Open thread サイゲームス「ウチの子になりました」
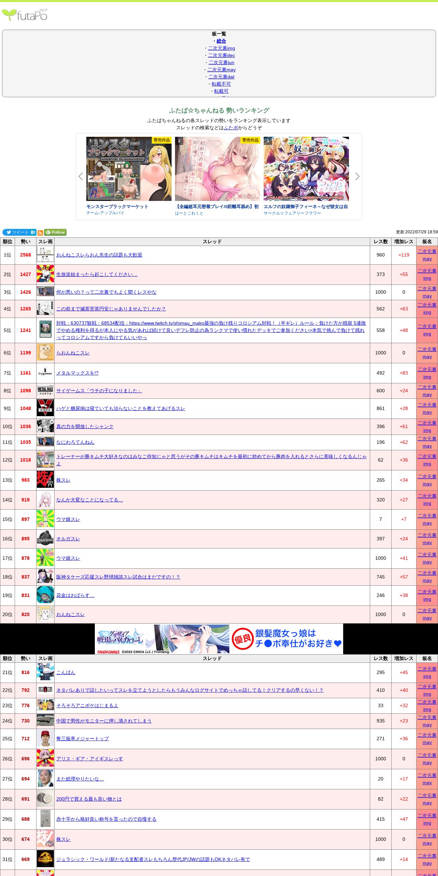 click(x=99, y=391)
